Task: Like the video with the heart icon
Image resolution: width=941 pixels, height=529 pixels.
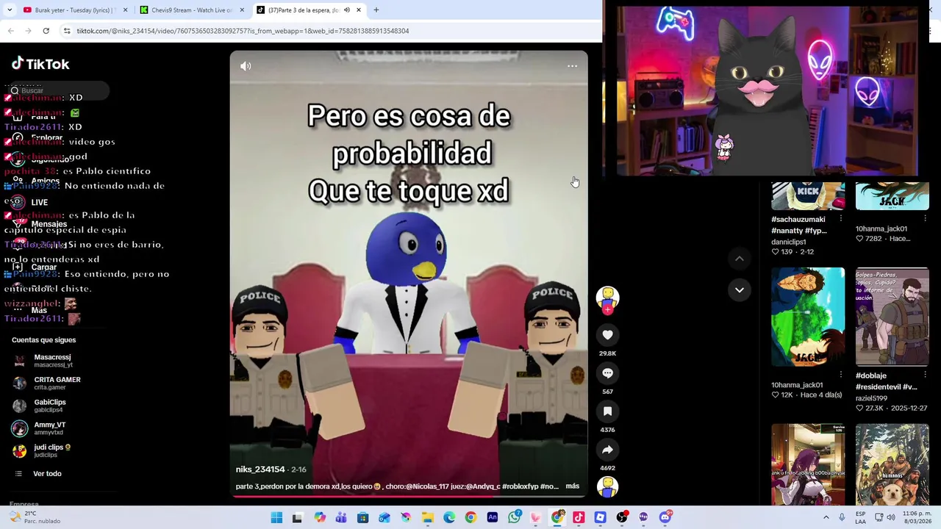Action: pos(607,335)
